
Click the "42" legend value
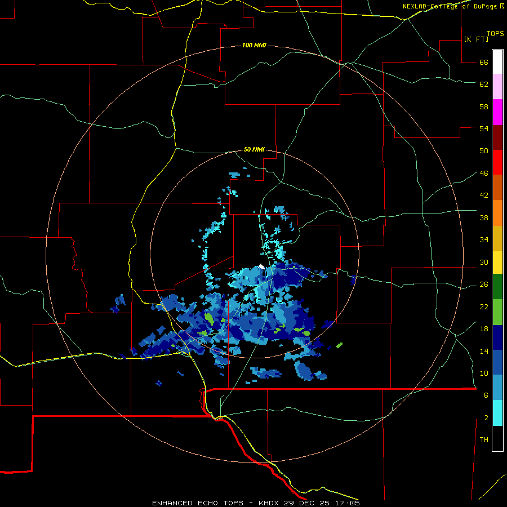pos(484,195)
